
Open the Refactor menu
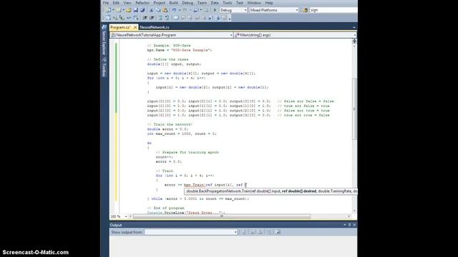coord(142,3)
